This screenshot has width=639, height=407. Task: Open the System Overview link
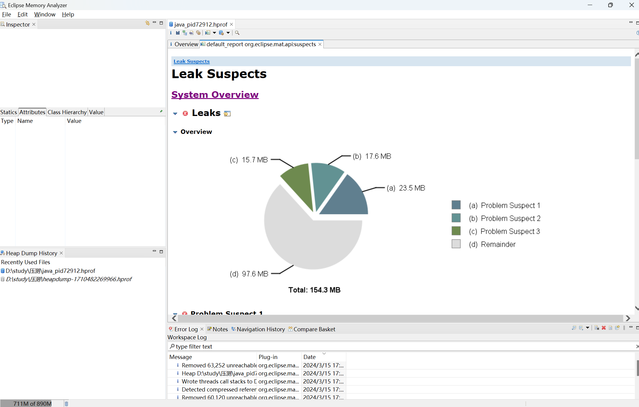215,95
